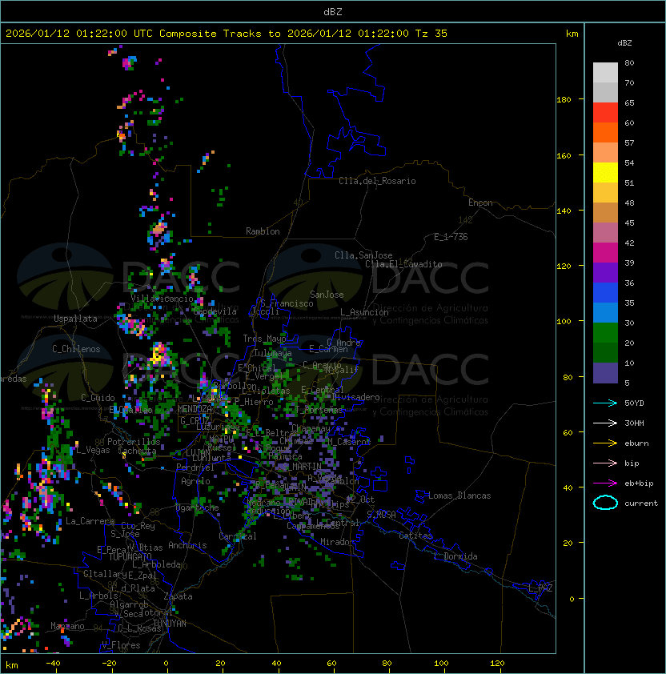666x674 pixels.
Task: Click the 100 km mark on horizontal axis
Action: click(441, 664)
